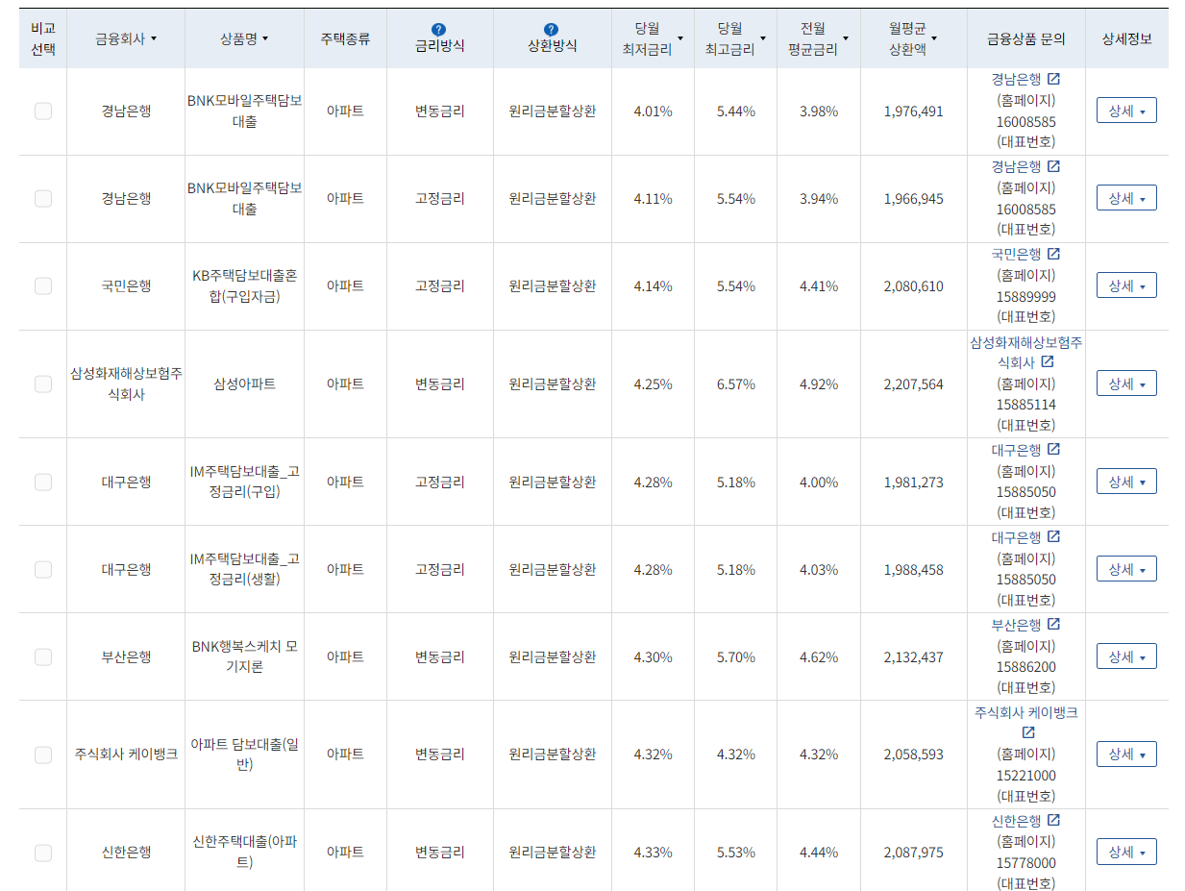1185x891 pixels.
Task: Open 주식회사 케이뱅크 homepage link
Action: (x=1025, y=712)
